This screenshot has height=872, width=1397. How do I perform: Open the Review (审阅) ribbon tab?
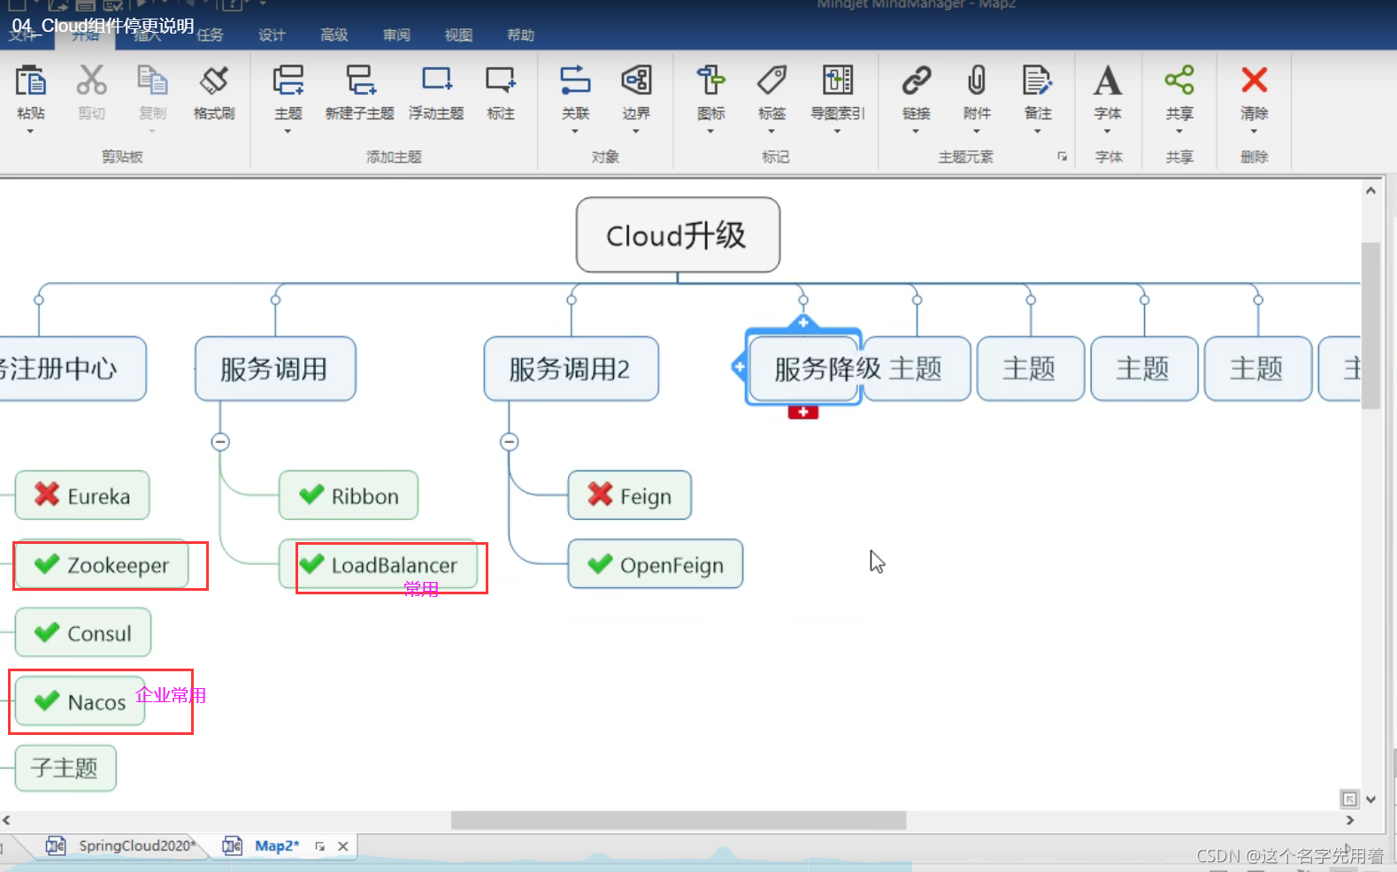[396, 35]
